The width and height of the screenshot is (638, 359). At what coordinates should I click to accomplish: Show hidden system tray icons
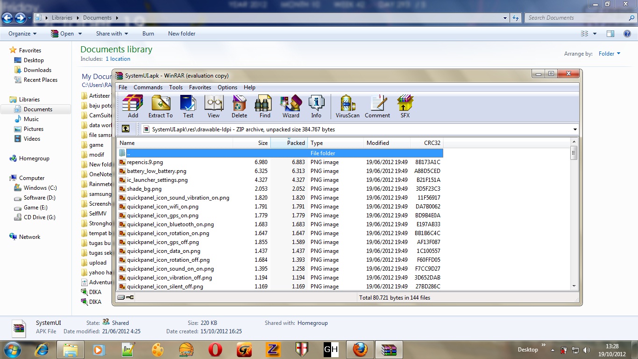pyautogui.click(x=553, y=350)
